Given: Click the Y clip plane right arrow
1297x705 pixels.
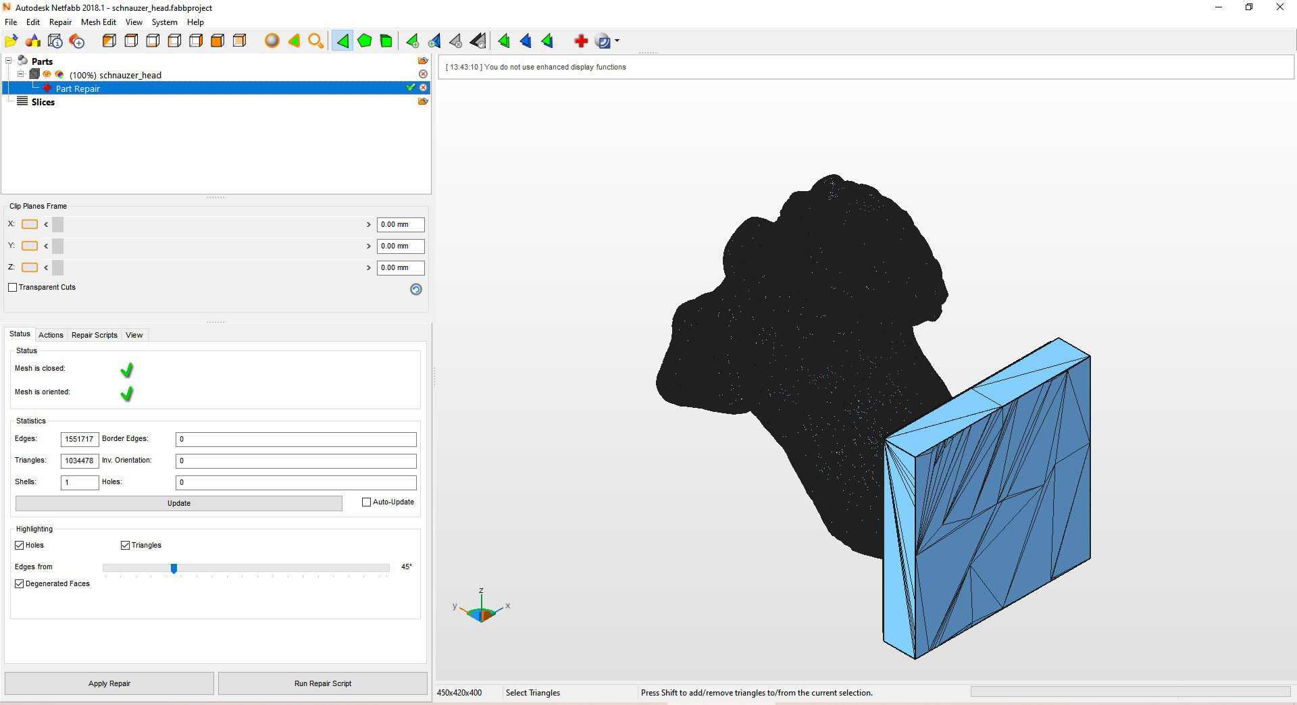Looking at the screenshot, I should (369, 246).
